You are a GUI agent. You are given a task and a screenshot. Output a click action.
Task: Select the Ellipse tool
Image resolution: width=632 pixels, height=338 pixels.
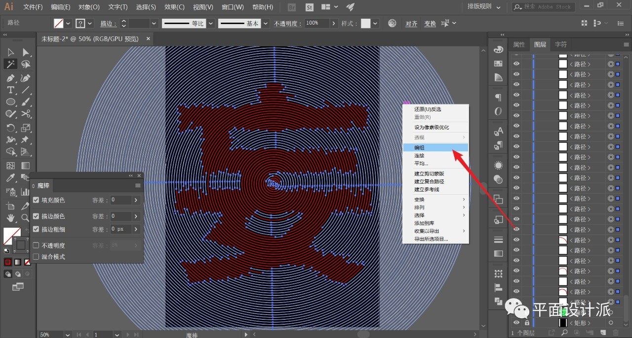pyautogui.click(x=11, y=102)
